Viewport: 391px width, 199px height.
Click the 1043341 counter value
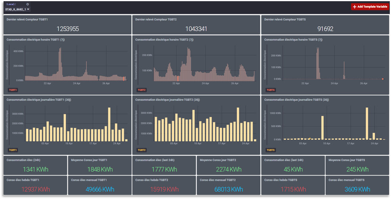(196, 29)
